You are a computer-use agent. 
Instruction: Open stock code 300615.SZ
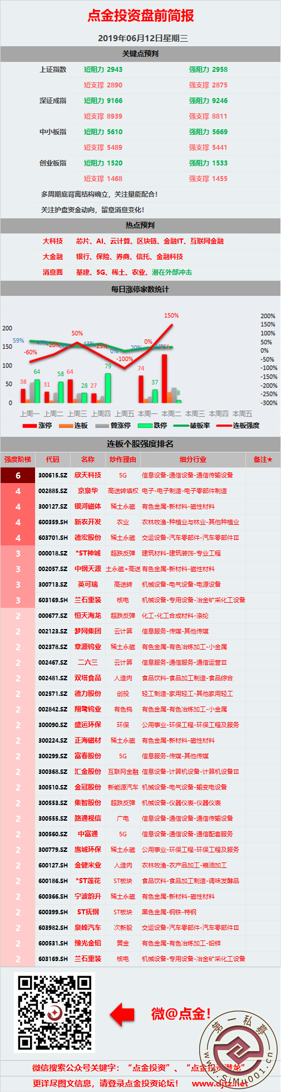tap(53, 475)
